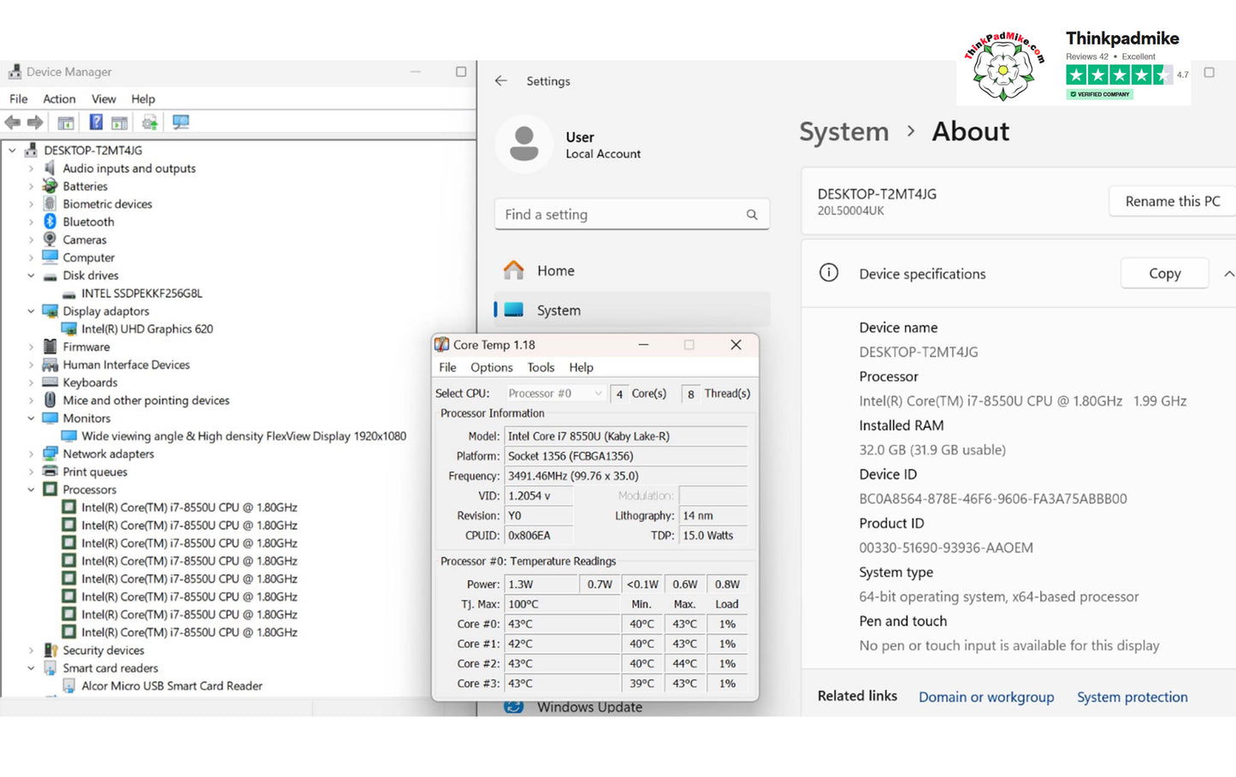The image size is (1236, 777).
Task: Click the magnifier icon in Find a setting box
Action: [x=752, y=215]
